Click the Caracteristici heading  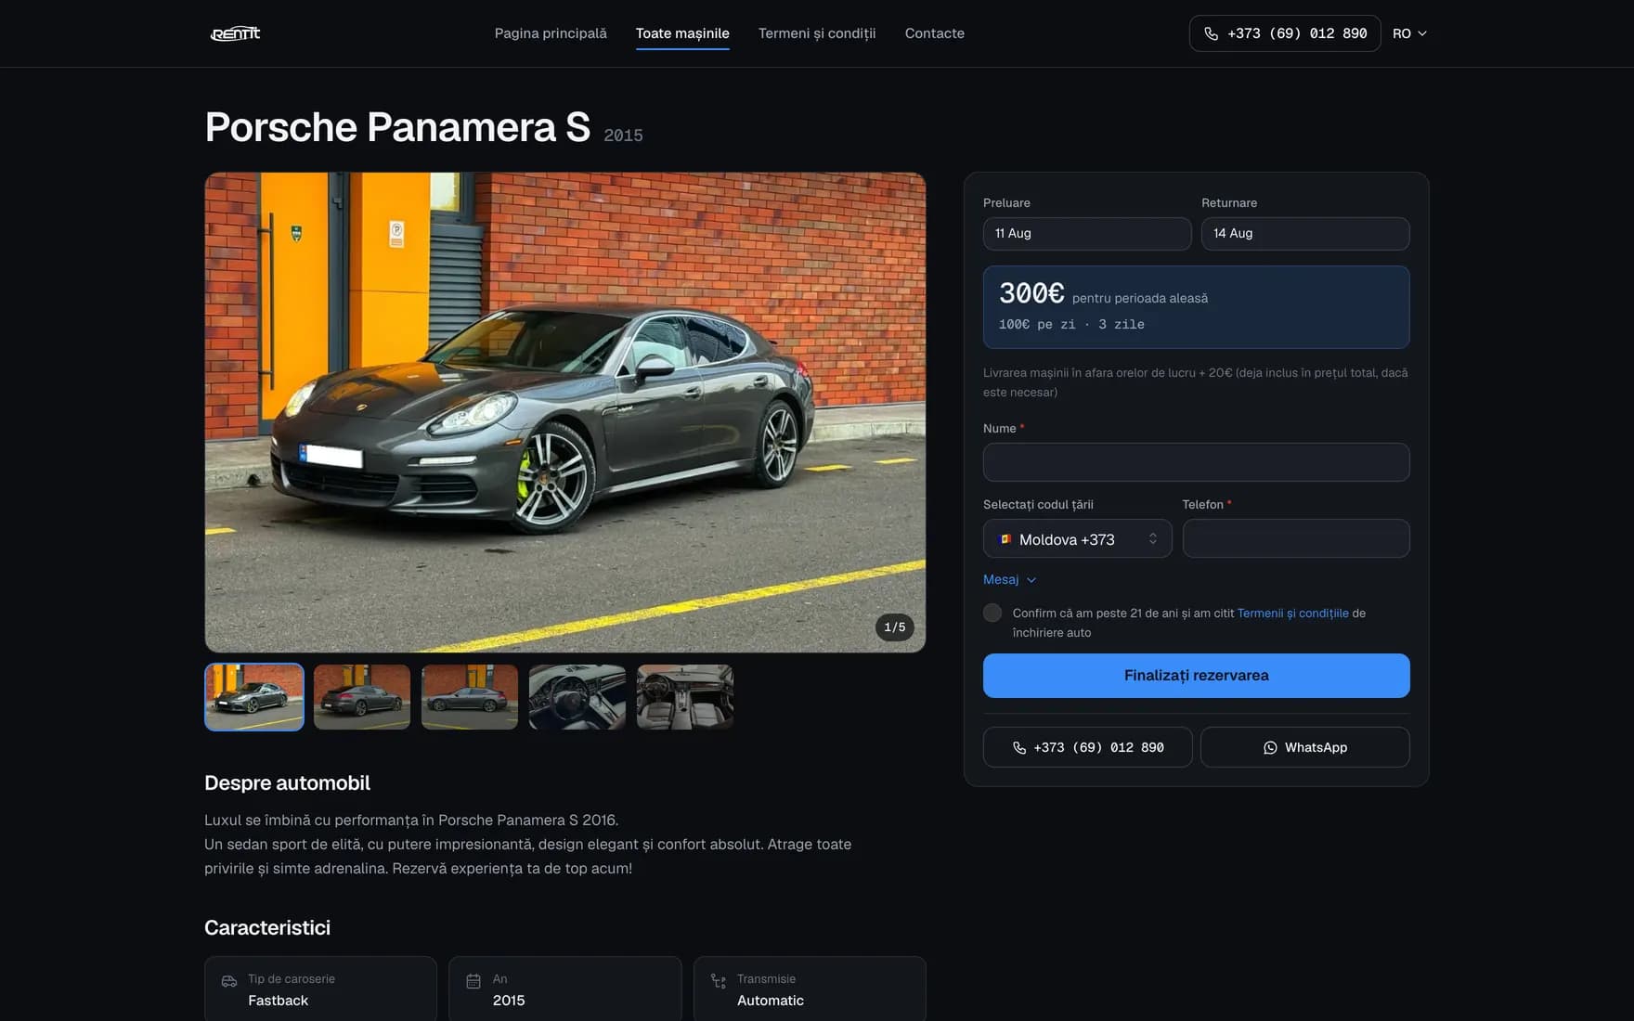[x=267, y=927]
